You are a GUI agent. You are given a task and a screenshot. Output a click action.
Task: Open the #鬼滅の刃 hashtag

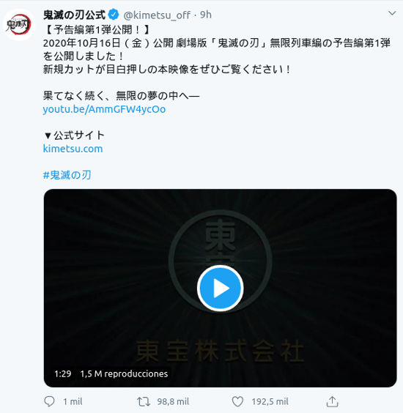point(67,175)
